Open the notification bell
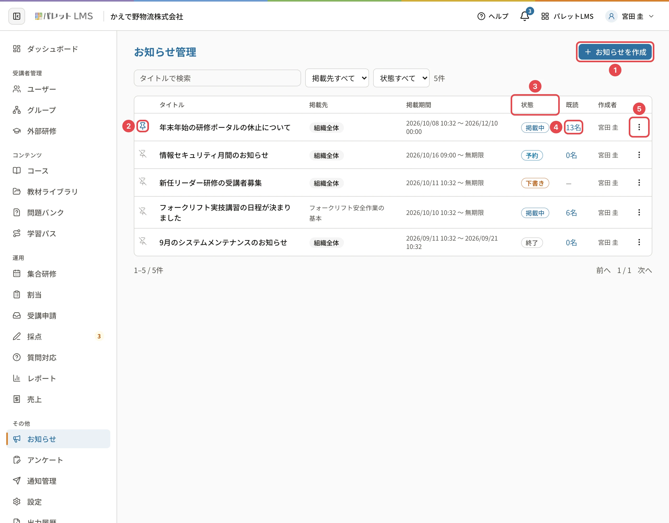Screen dimensions: 669x523 point(525,16)
